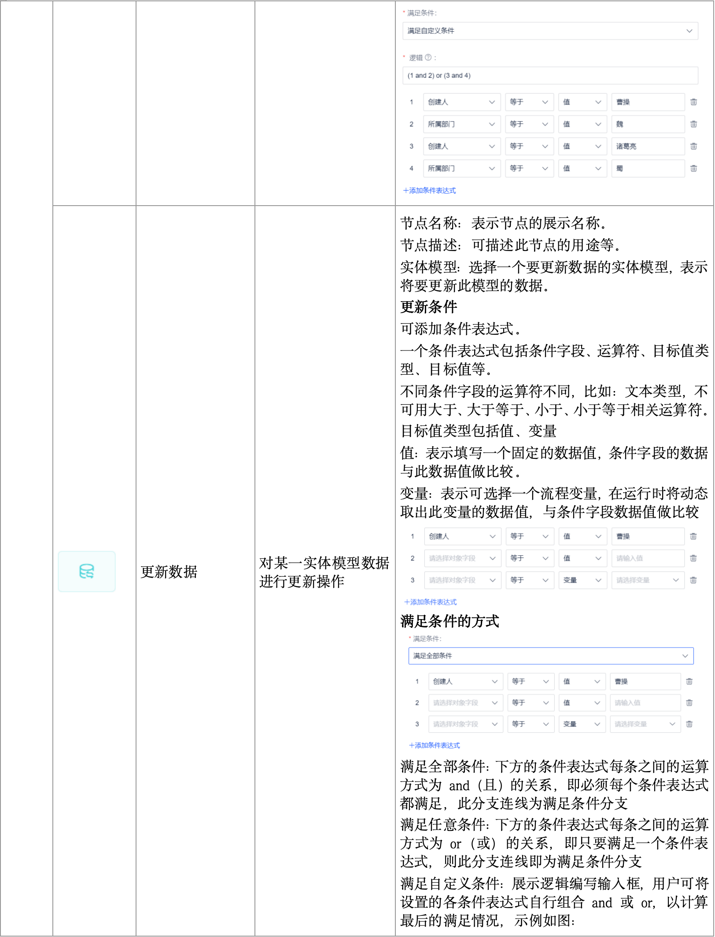
Task: Click the value field containing 魏
Action: coord(648,124)
